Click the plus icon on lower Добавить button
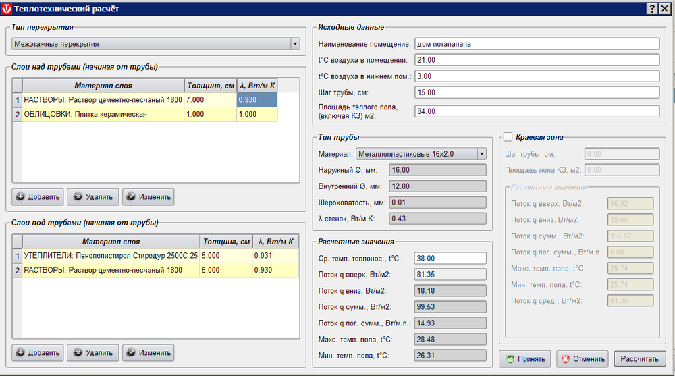 pos(20,352)
